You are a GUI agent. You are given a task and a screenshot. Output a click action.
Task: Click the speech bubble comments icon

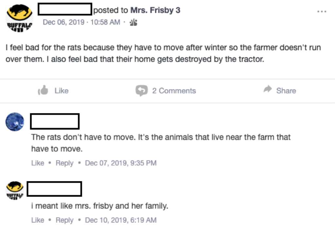coord(141,91)
